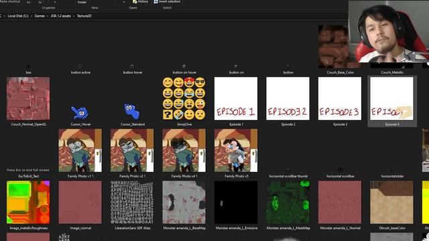Select the Image_metallicRoughness texture
Viewport: 429px width, 241px height.
28,202
